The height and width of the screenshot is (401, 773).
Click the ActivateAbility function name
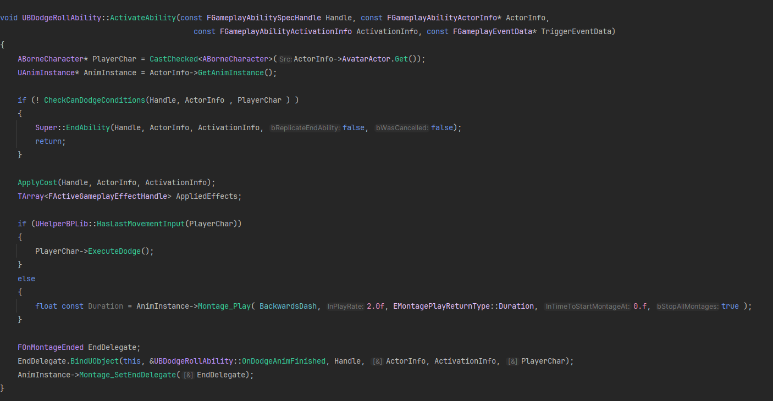(x=143, y=18)
